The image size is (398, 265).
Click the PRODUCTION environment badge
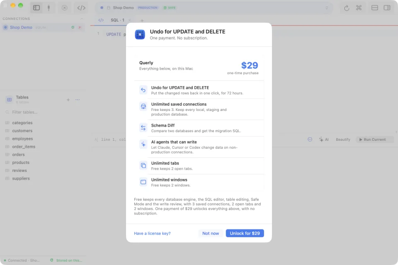click(x=148, y=7)
